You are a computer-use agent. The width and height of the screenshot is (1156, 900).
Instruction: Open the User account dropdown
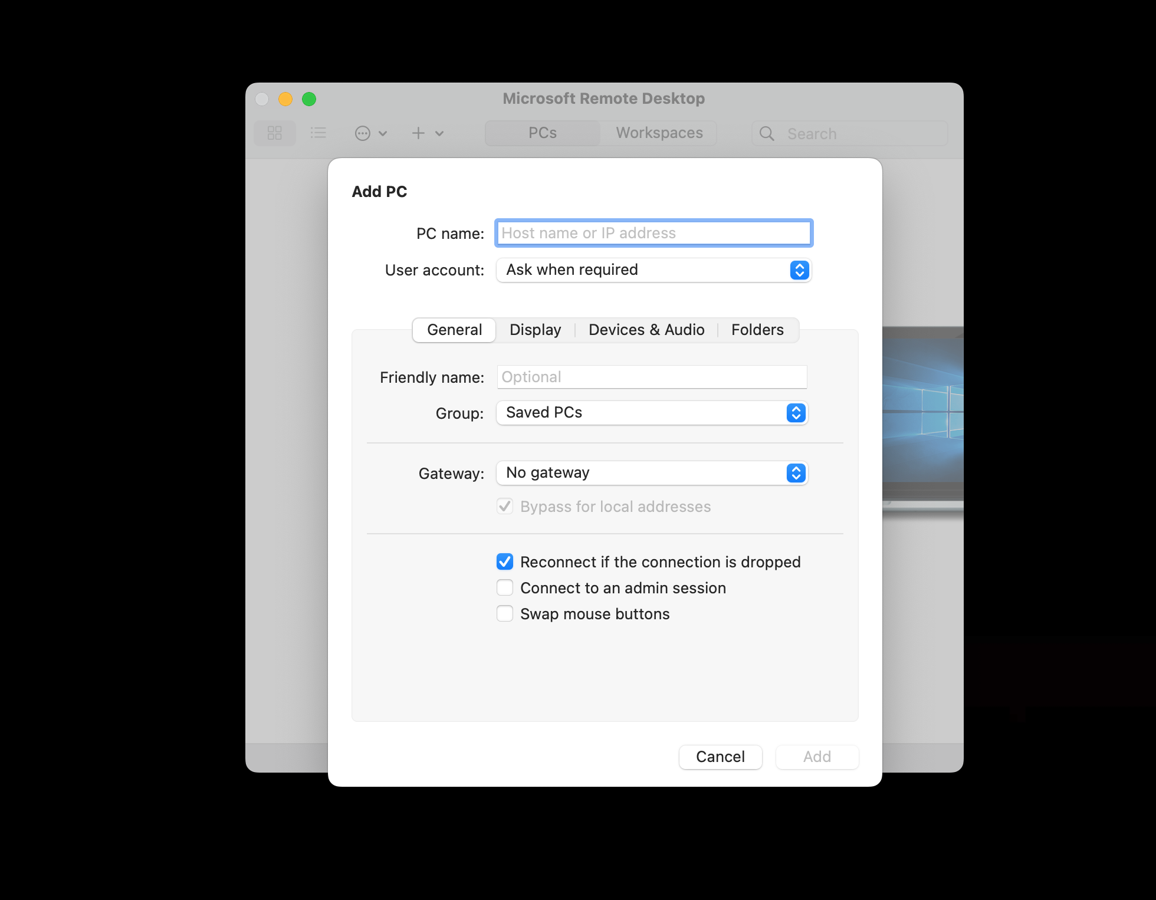[653, 270]
